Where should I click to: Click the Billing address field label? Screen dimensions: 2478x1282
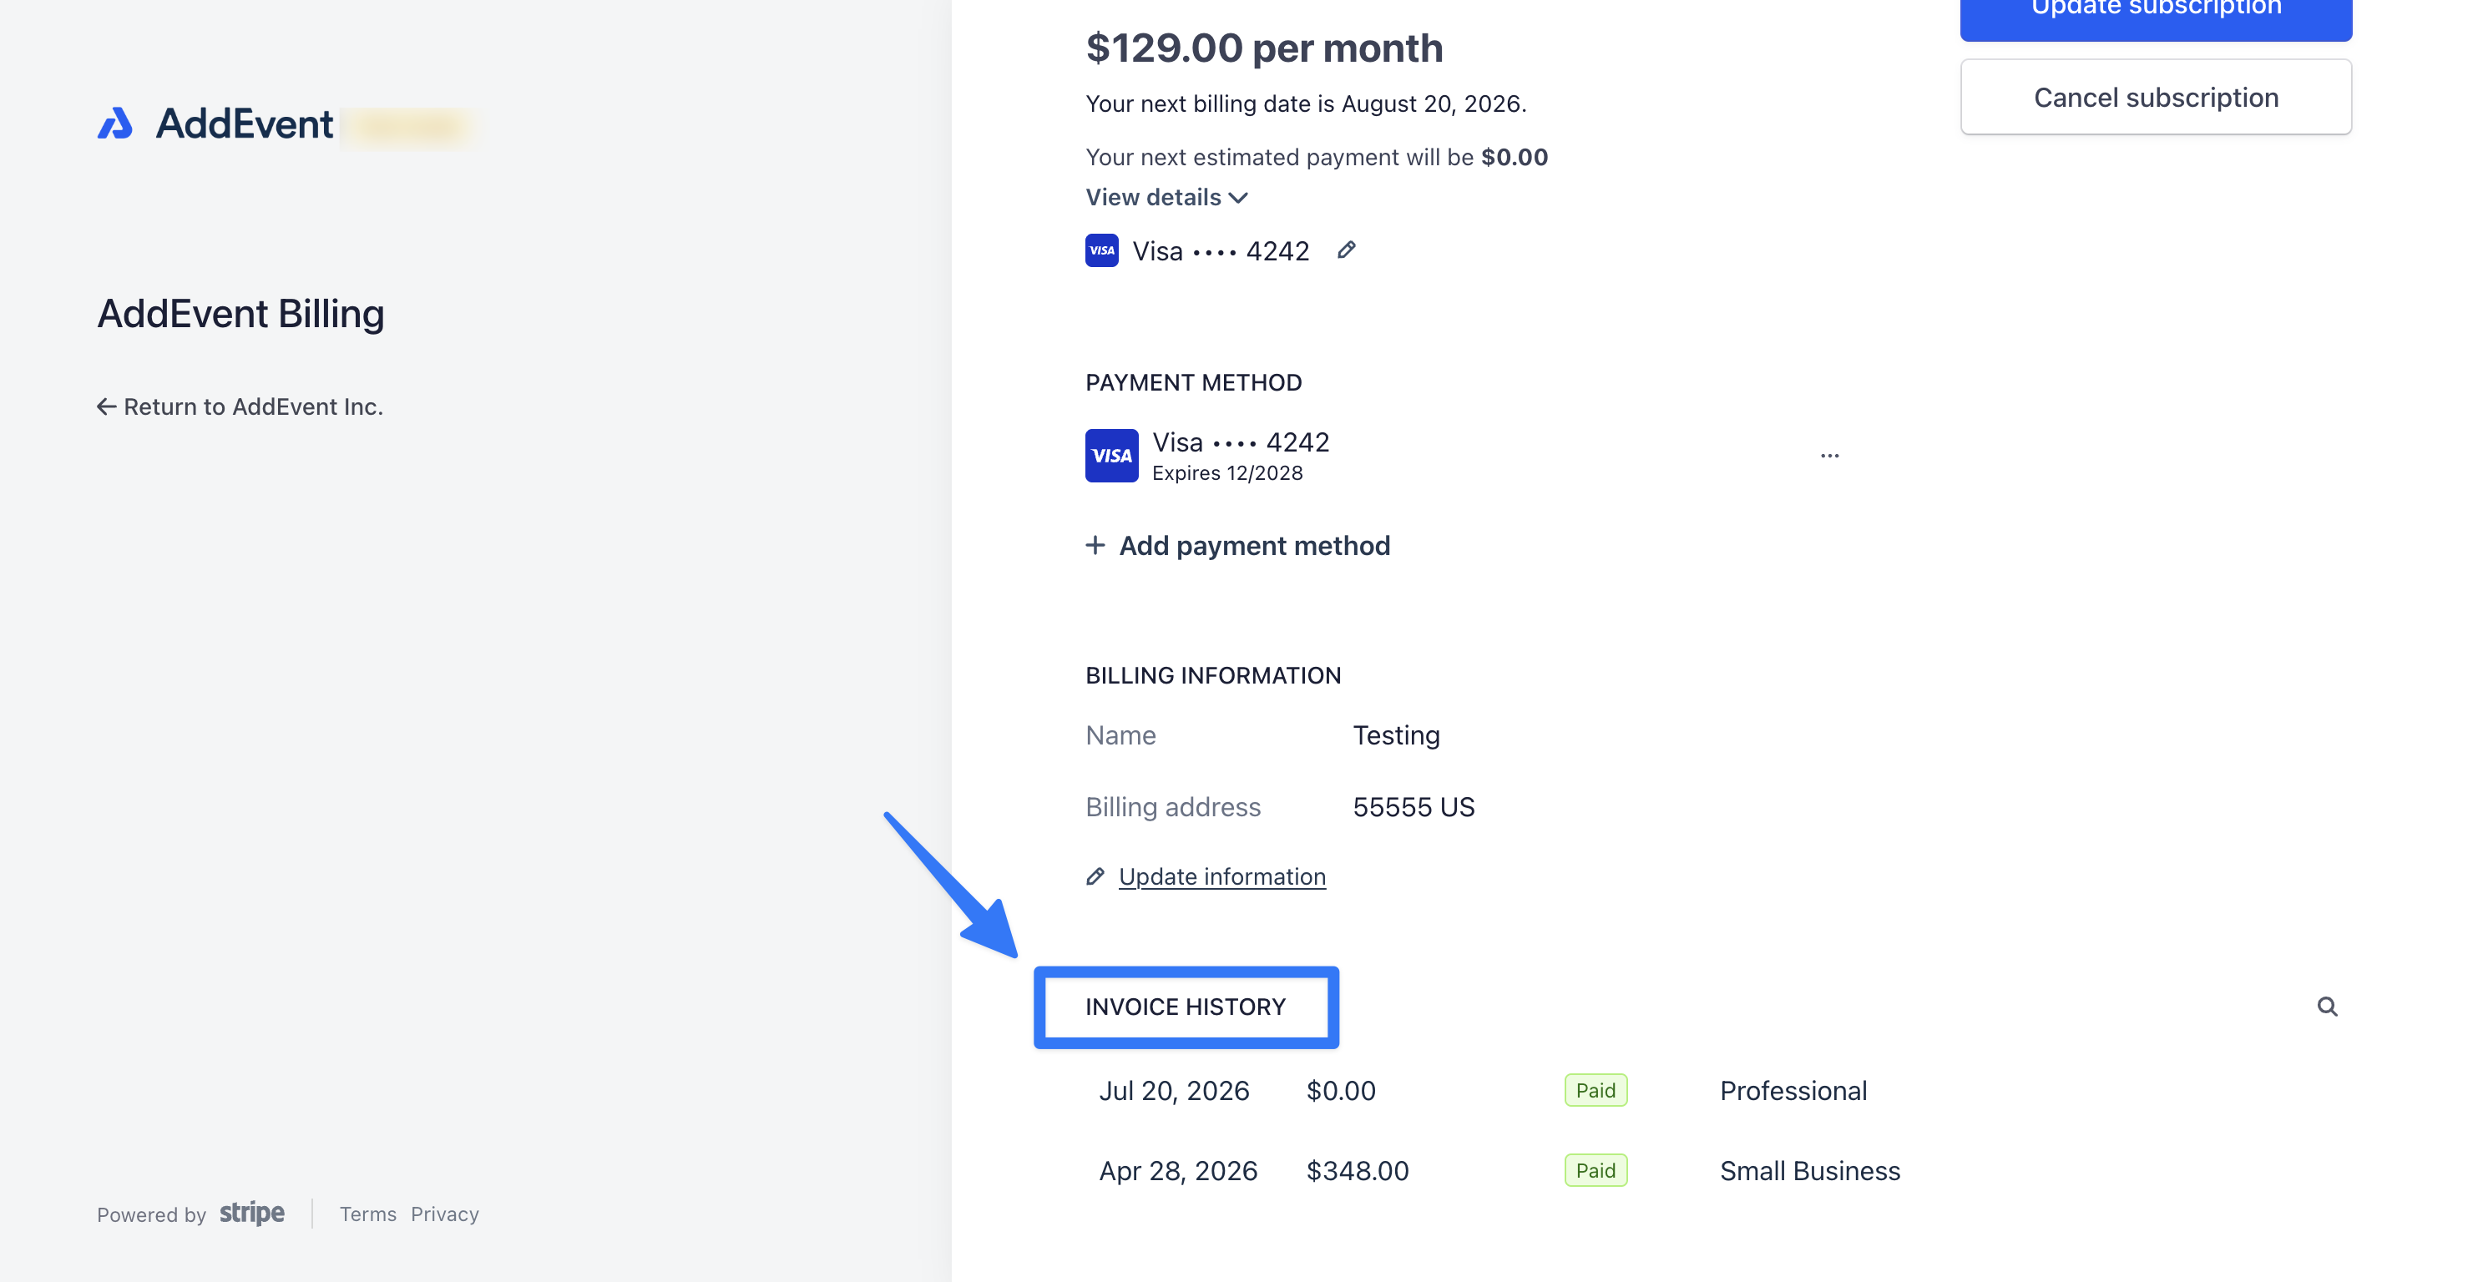click(x=1172, y=807)
